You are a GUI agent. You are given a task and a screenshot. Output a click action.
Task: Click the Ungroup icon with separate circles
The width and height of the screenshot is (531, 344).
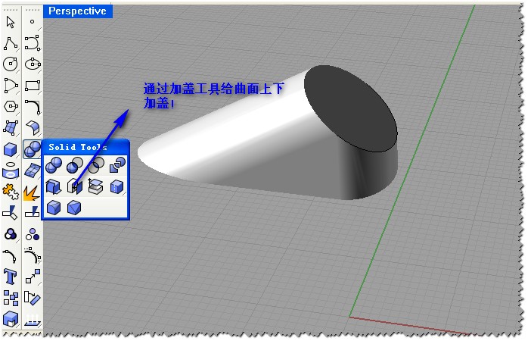coord(33,233)
